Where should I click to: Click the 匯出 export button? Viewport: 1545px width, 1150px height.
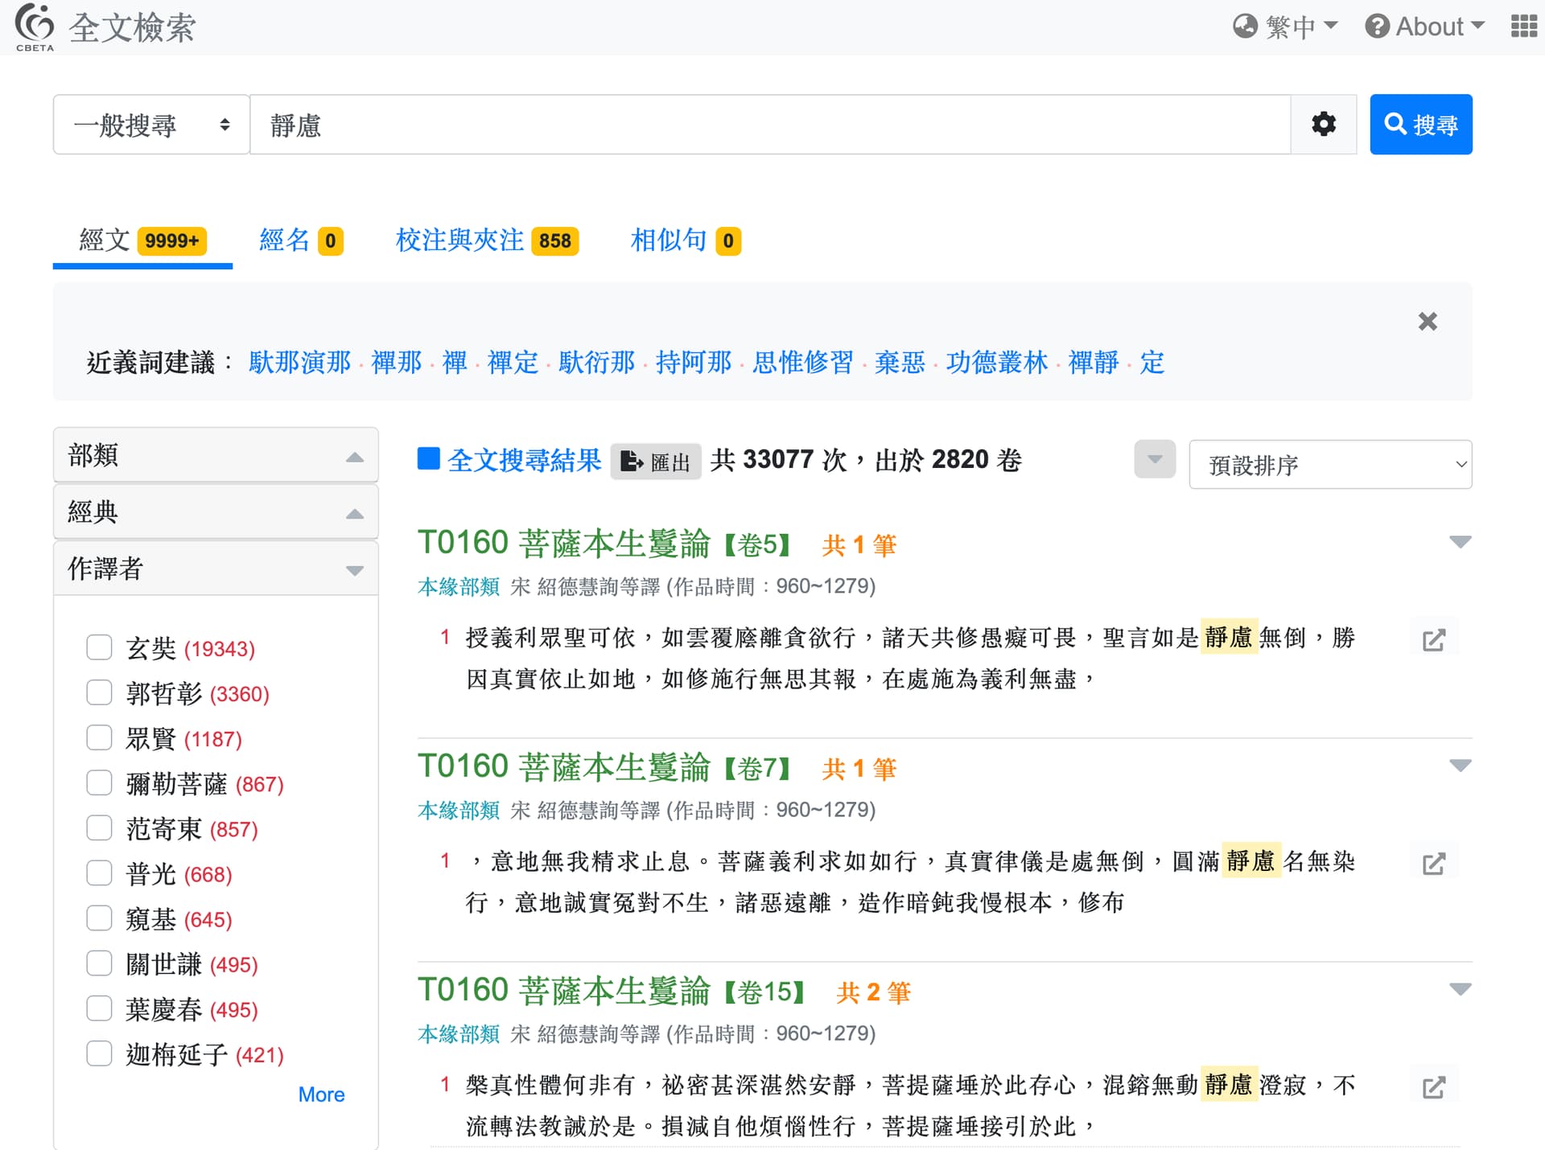click(655, 462)
